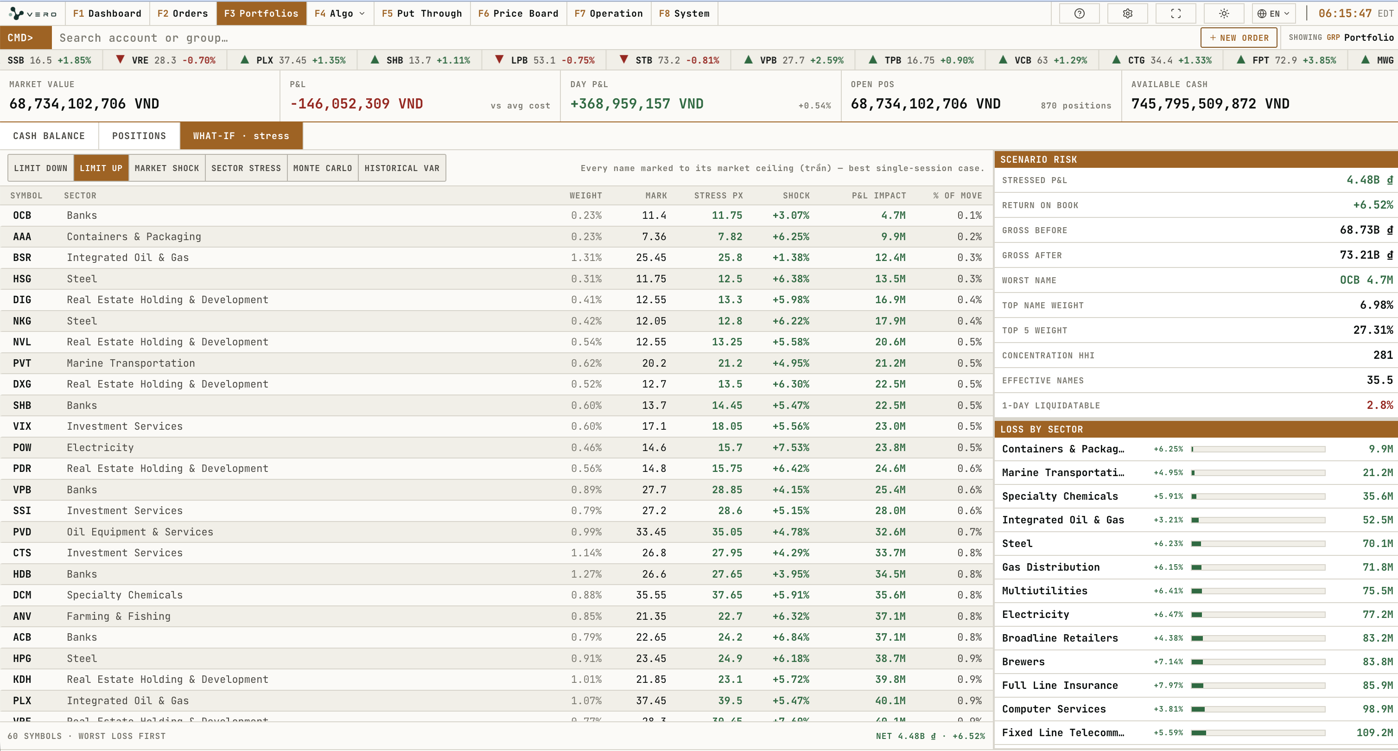Click the 06:15:47 EDT clock
The height and width of the screenshot is (751, 1398).
click(x=1356, y=13)
